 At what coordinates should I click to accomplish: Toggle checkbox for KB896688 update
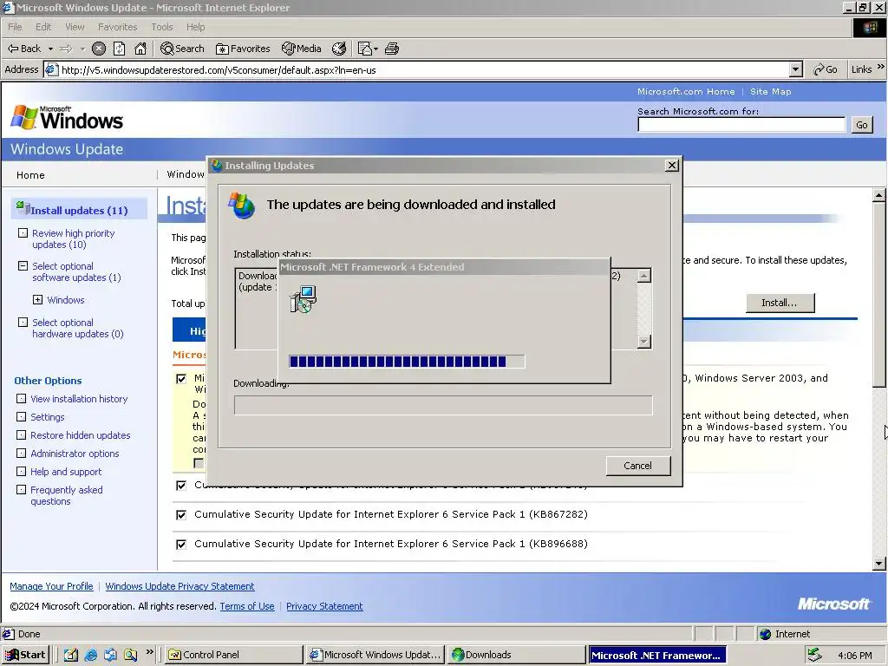tap(181, 545)
